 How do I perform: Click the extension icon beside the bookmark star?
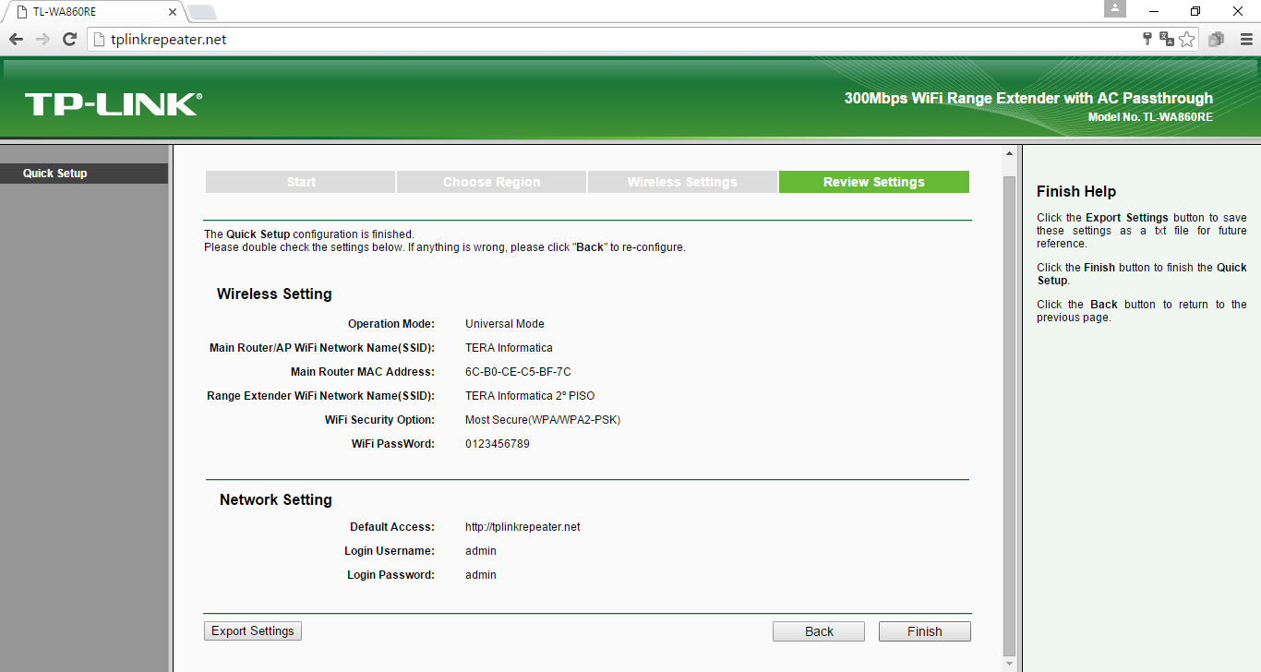pyautogui.click(x=1217, y=39)
